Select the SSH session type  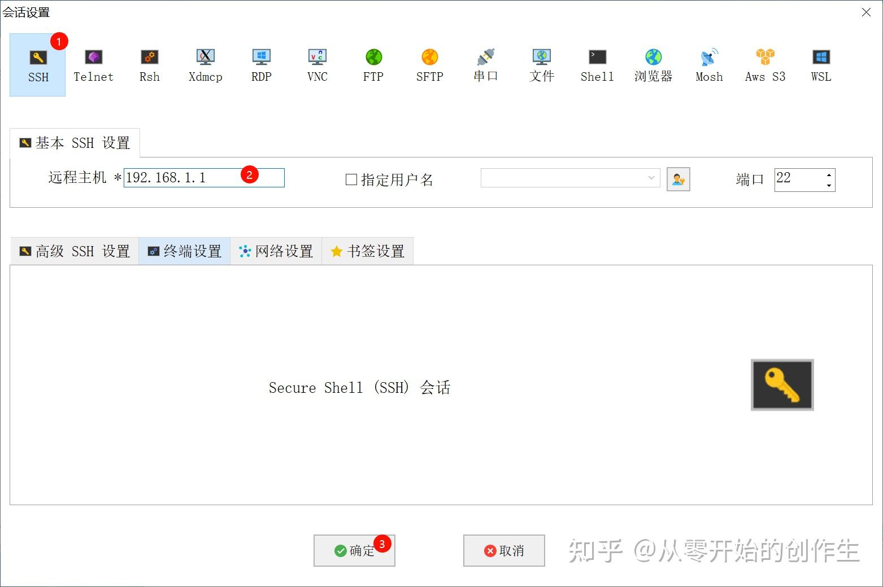pos(37,65)
